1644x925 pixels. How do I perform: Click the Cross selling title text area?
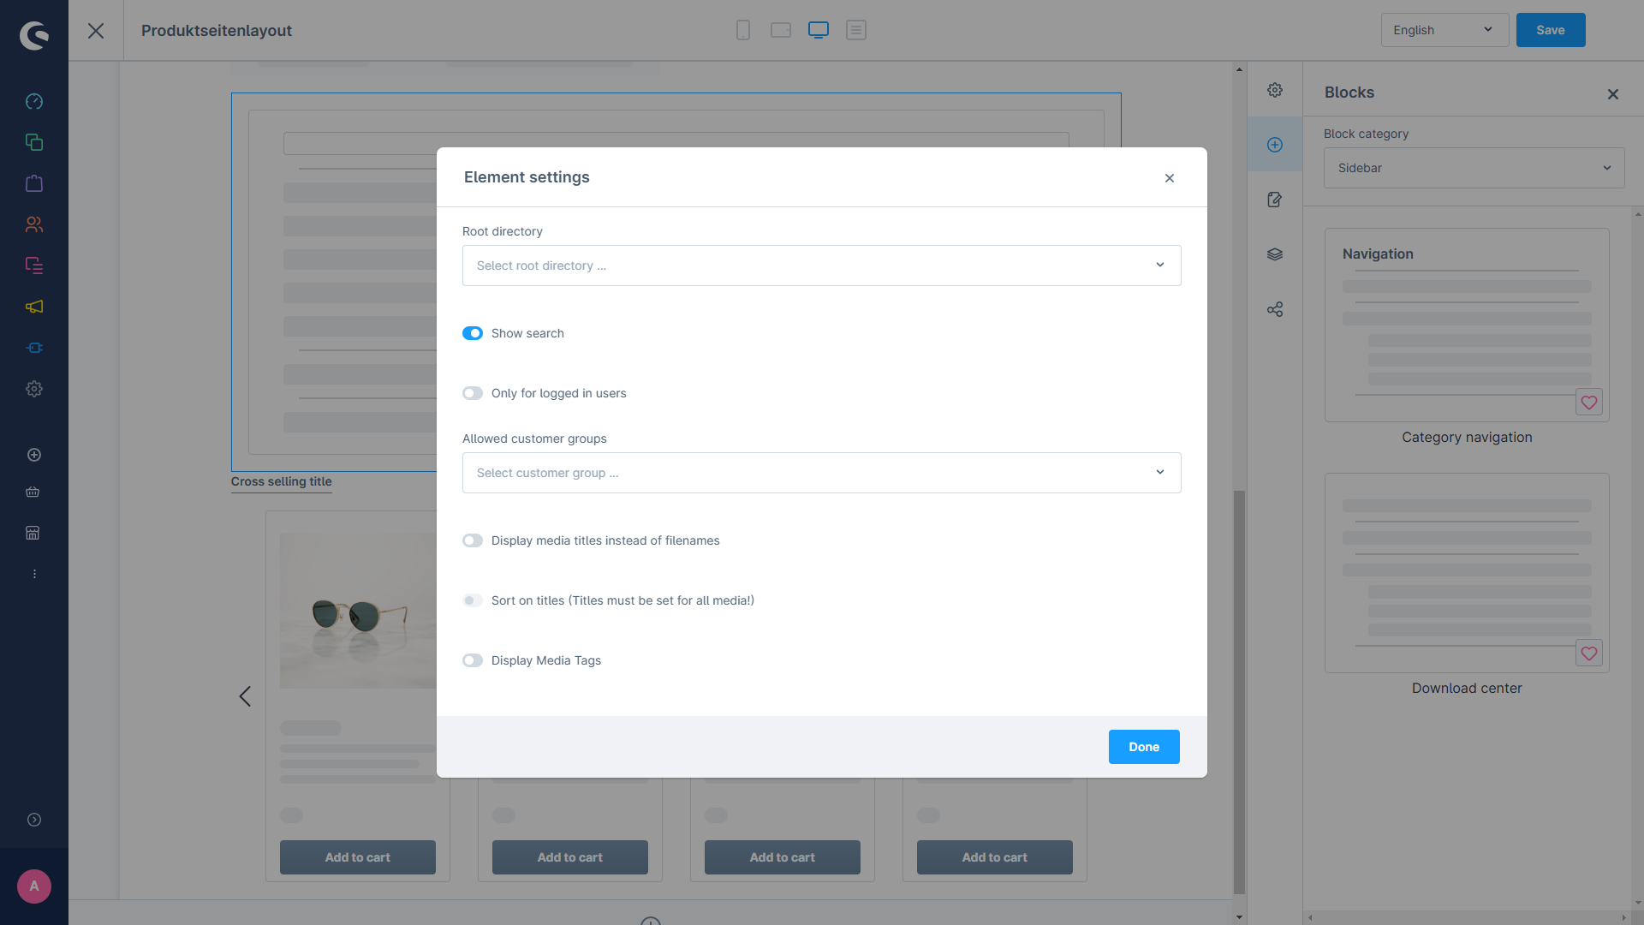(281, 481)
